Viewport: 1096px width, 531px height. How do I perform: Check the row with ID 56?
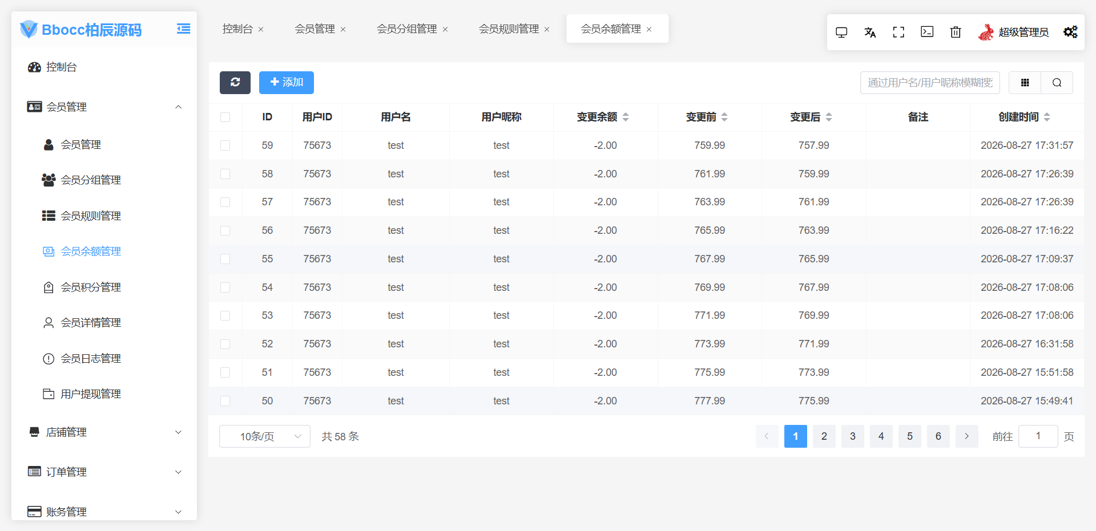point(225,230)
